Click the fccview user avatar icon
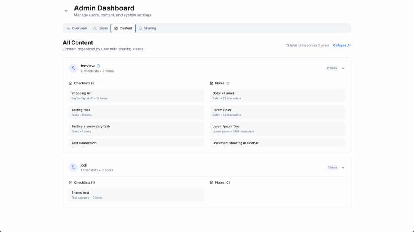414x232 pixels. pos(73,68)
